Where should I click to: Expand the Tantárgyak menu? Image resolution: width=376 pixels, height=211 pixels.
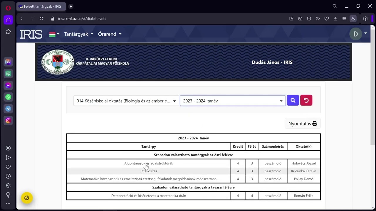pyautogui.click(x=79, y=34)
